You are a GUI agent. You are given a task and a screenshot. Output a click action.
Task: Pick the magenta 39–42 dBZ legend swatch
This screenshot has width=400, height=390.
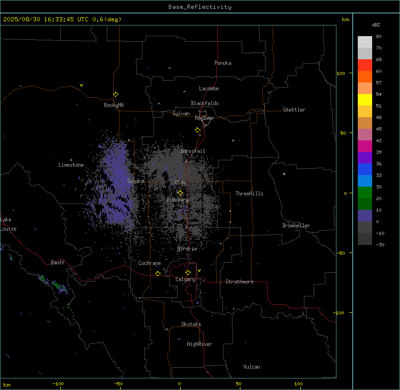point(365,146)
